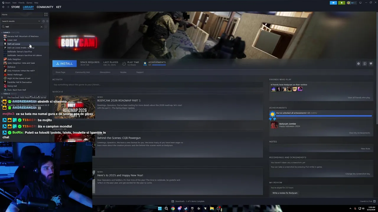
Task: Open the Store Page link
Action: (60, 72)
